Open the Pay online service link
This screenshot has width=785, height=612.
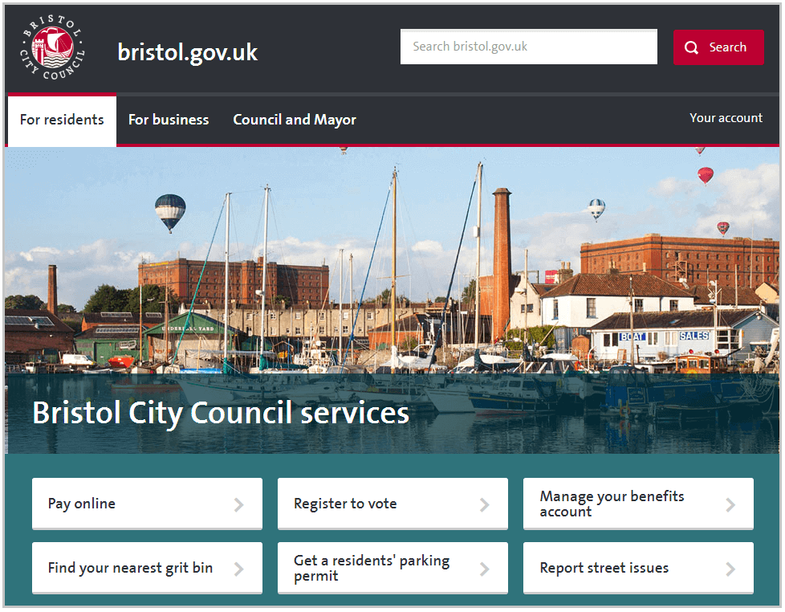(147, 504)
